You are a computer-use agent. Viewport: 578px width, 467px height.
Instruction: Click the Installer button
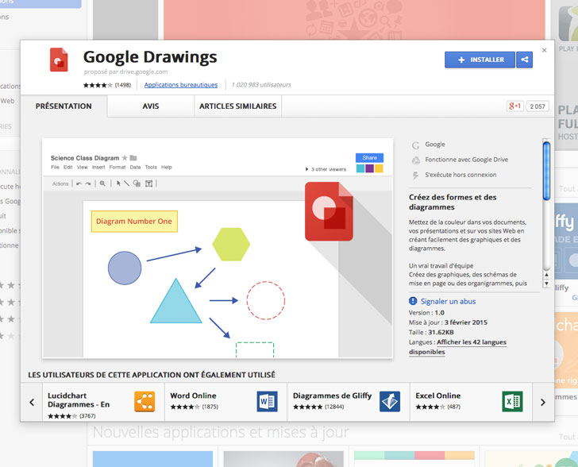480,60
